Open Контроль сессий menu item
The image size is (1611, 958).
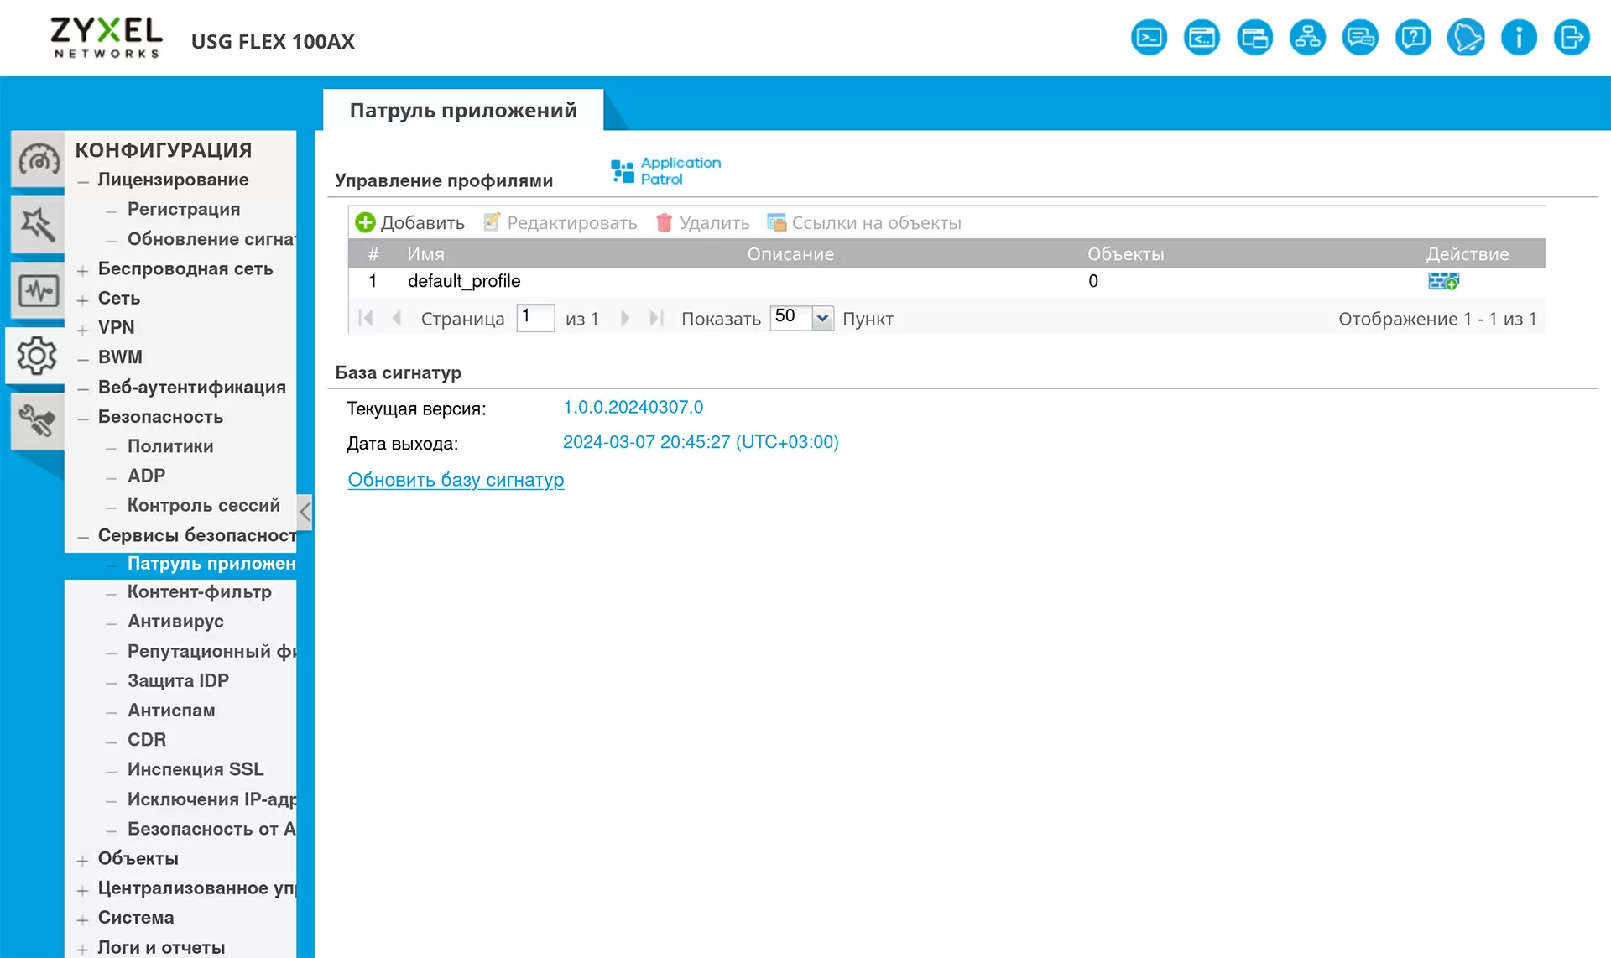tap(204, 505)
